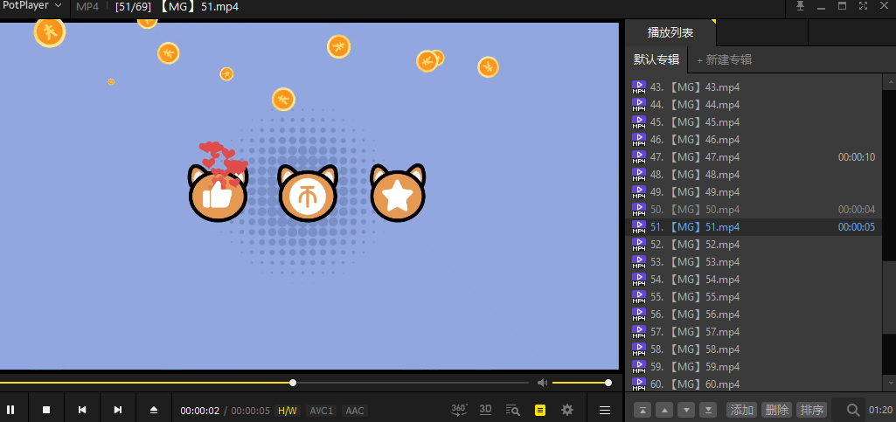The image size is (896, 422).
Task: Stop the current video
Action: tap(47, 409)
